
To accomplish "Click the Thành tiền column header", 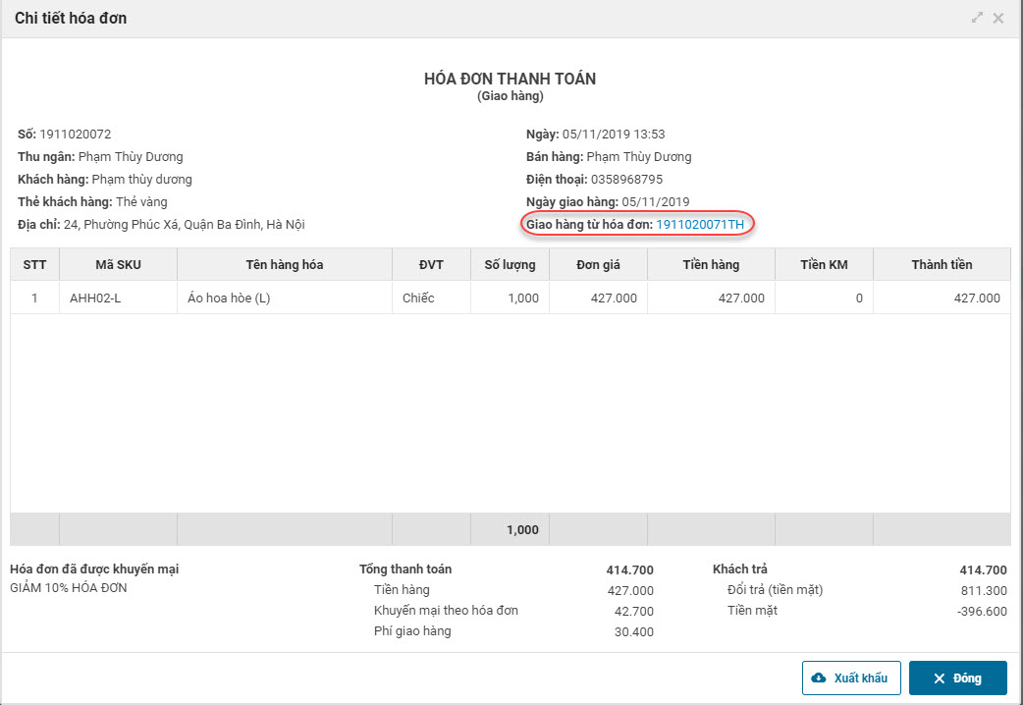I will (942, 265).
